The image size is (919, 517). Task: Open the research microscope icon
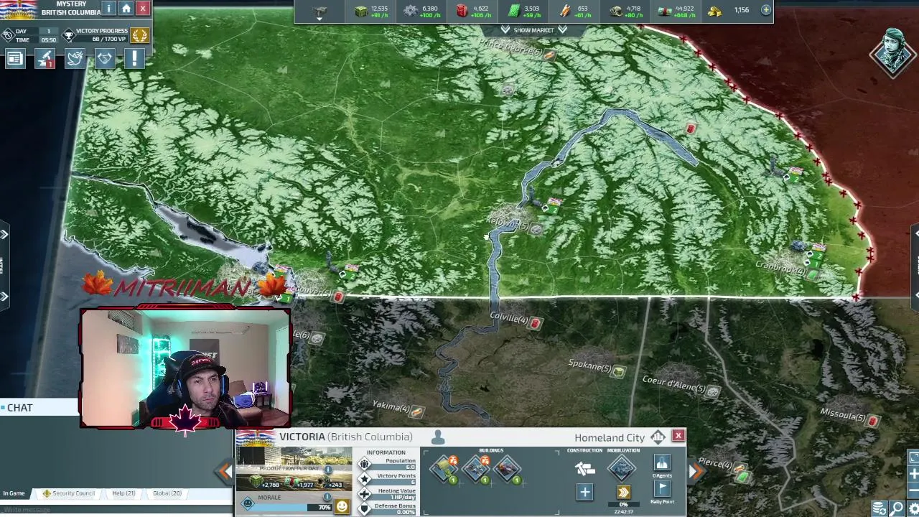[x=45, y=59]
